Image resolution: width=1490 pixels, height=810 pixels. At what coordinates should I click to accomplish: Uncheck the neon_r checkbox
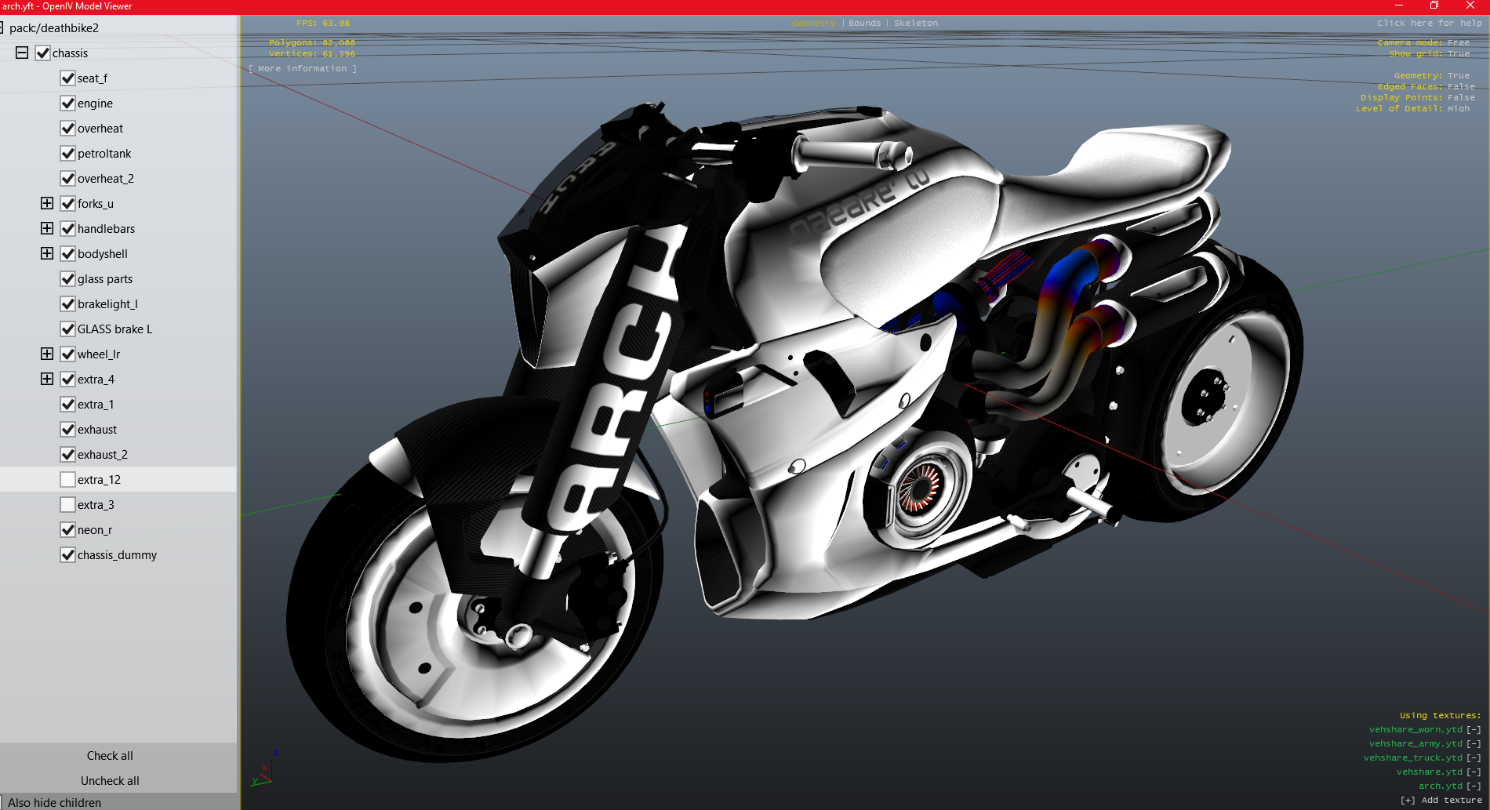pos(68,529)
